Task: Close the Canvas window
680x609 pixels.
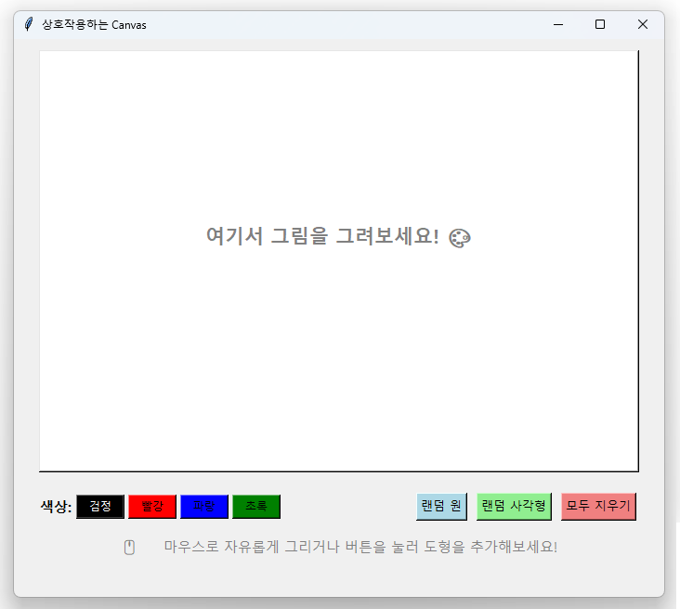Action: coord(643,25)
